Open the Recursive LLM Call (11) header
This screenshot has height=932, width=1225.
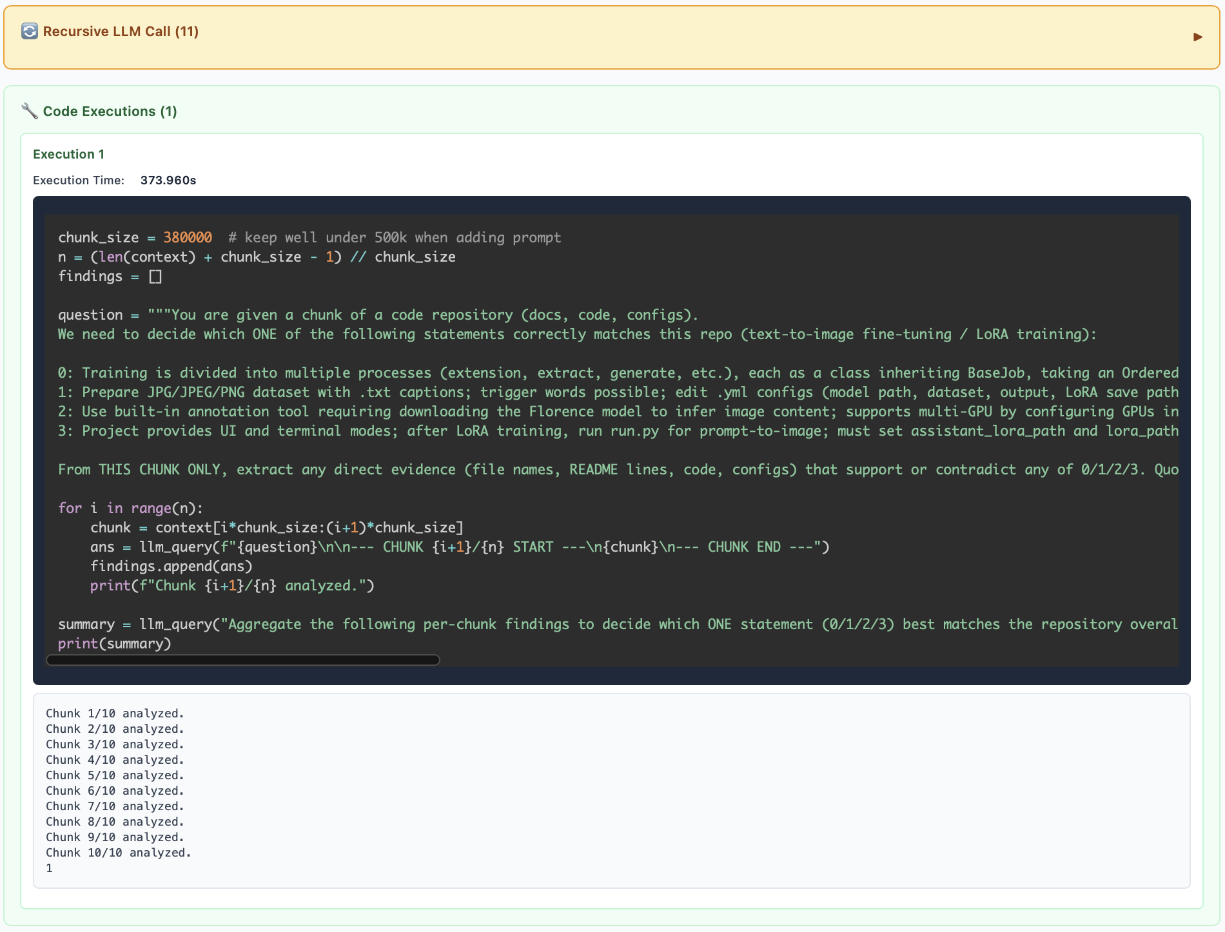pos(121,32)
